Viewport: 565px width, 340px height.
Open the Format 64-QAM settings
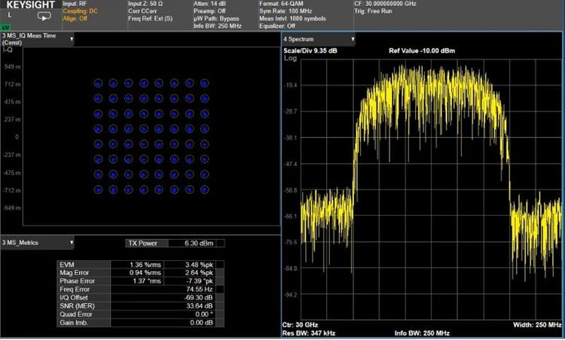(282, 4)
